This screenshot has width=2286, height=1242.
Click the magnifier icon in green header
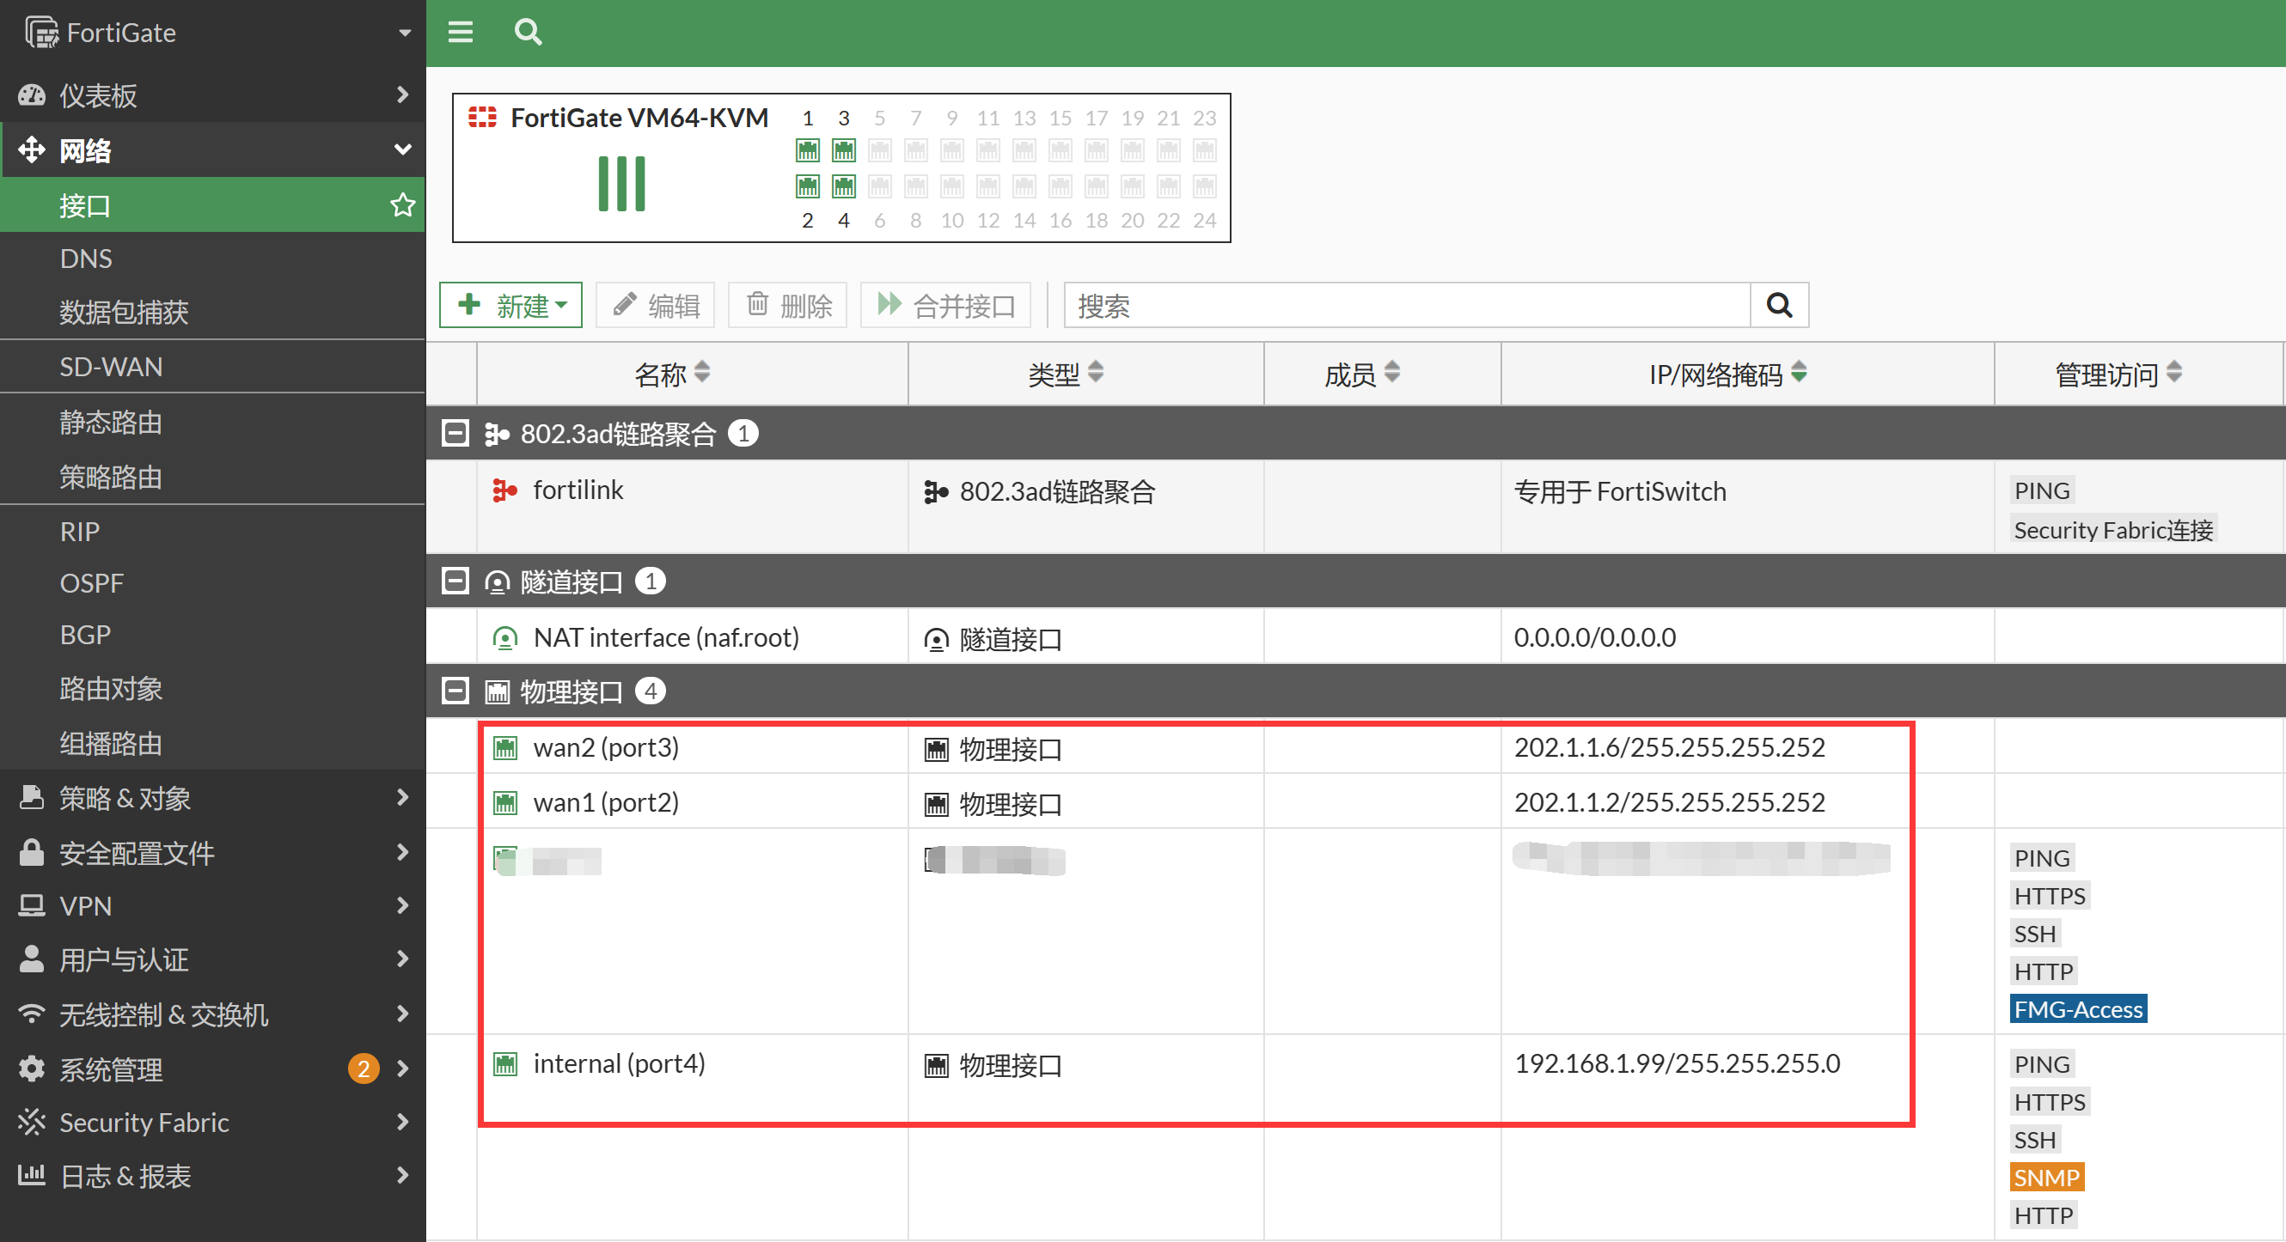[x=528, y=33]
